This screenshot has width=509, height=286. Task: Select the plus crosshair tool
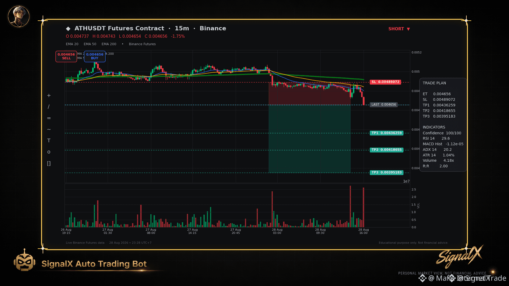point(49,95)
